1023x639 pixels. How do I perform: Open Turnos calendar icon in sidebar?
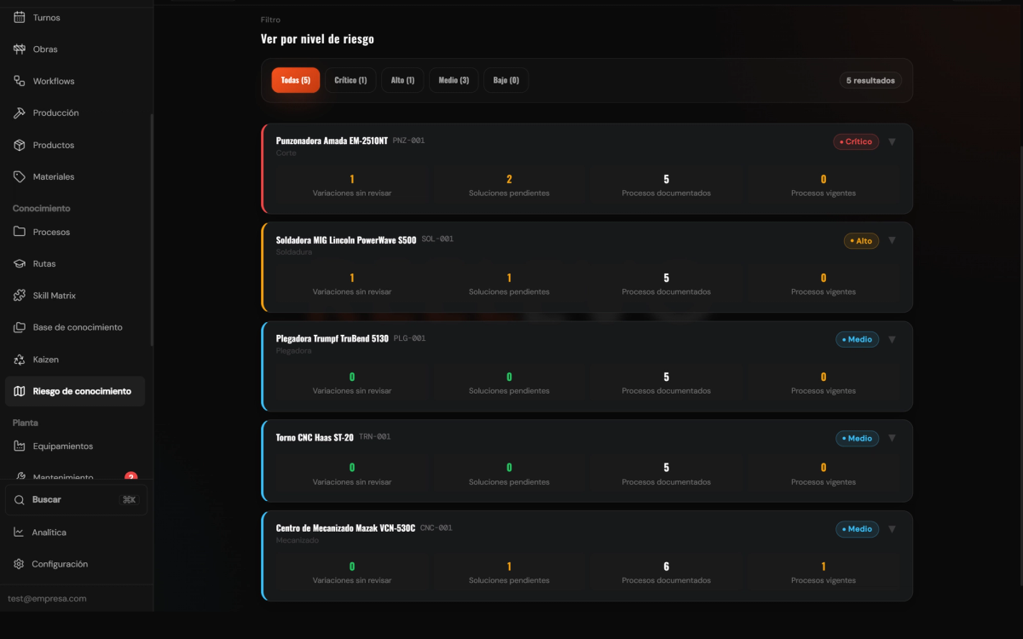(x=20, y=17)
